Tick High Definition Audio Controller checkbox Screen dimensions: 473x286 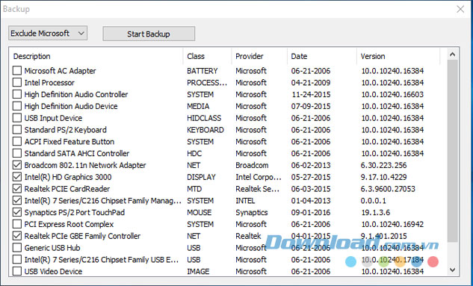tap(17, 94)
